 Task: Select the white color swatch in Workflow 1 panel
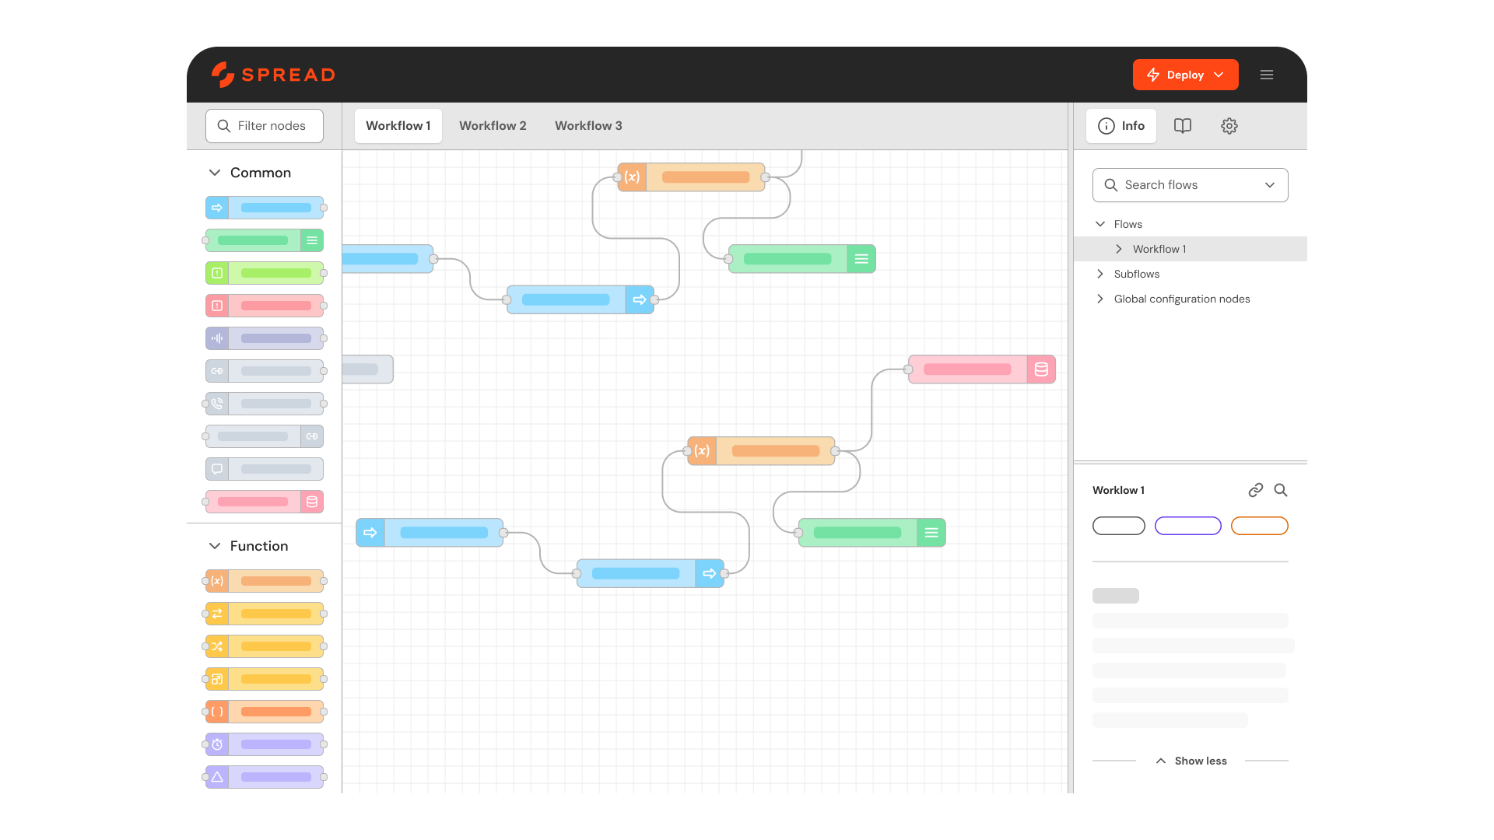tap(1118, 525)
